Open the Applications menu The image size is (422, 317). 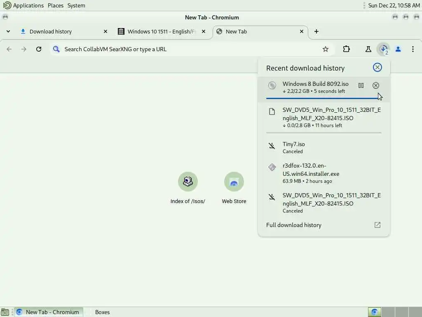pos(28,5)
